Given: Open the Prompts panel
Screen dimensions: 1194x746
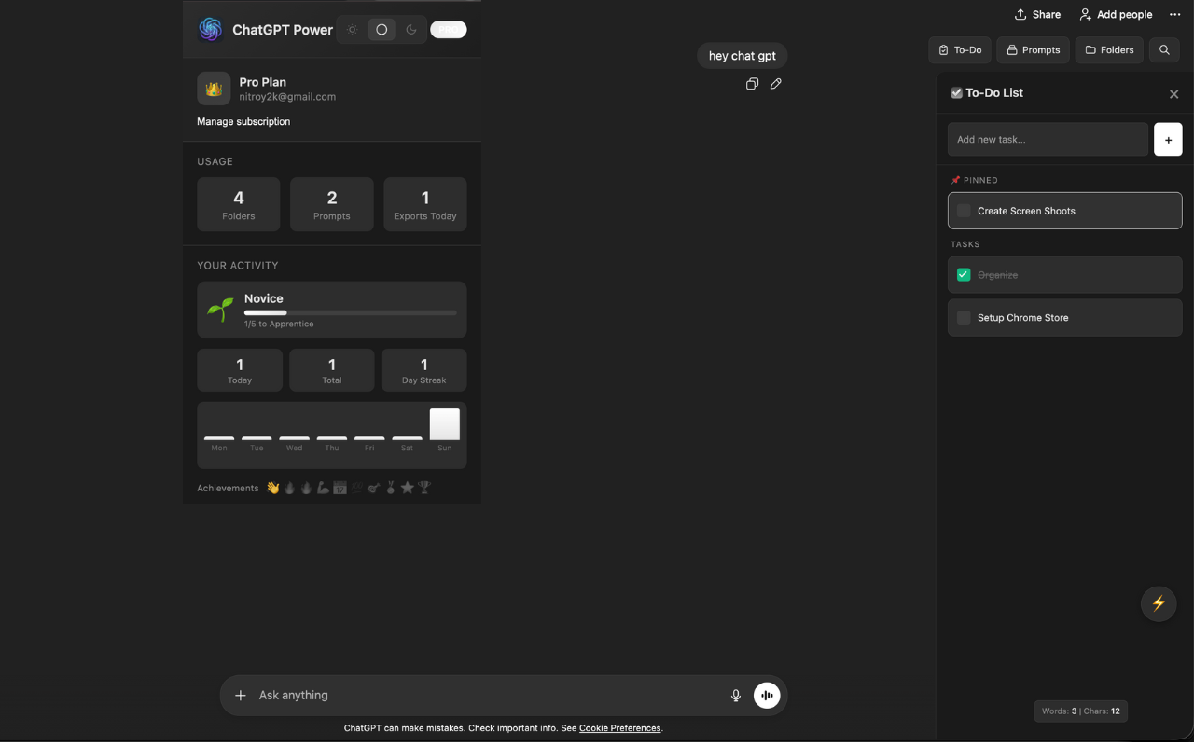Looking at the screenshot, I should (x=1033, y=49).
